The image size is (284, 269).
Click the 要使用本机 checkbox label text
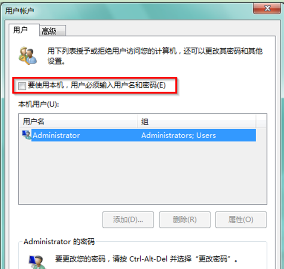(x=96, y=85)
